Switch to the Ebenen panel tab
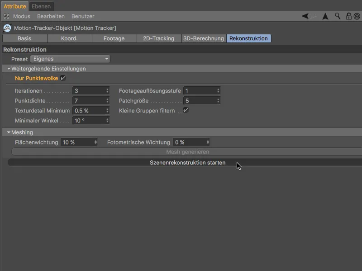 41,6
